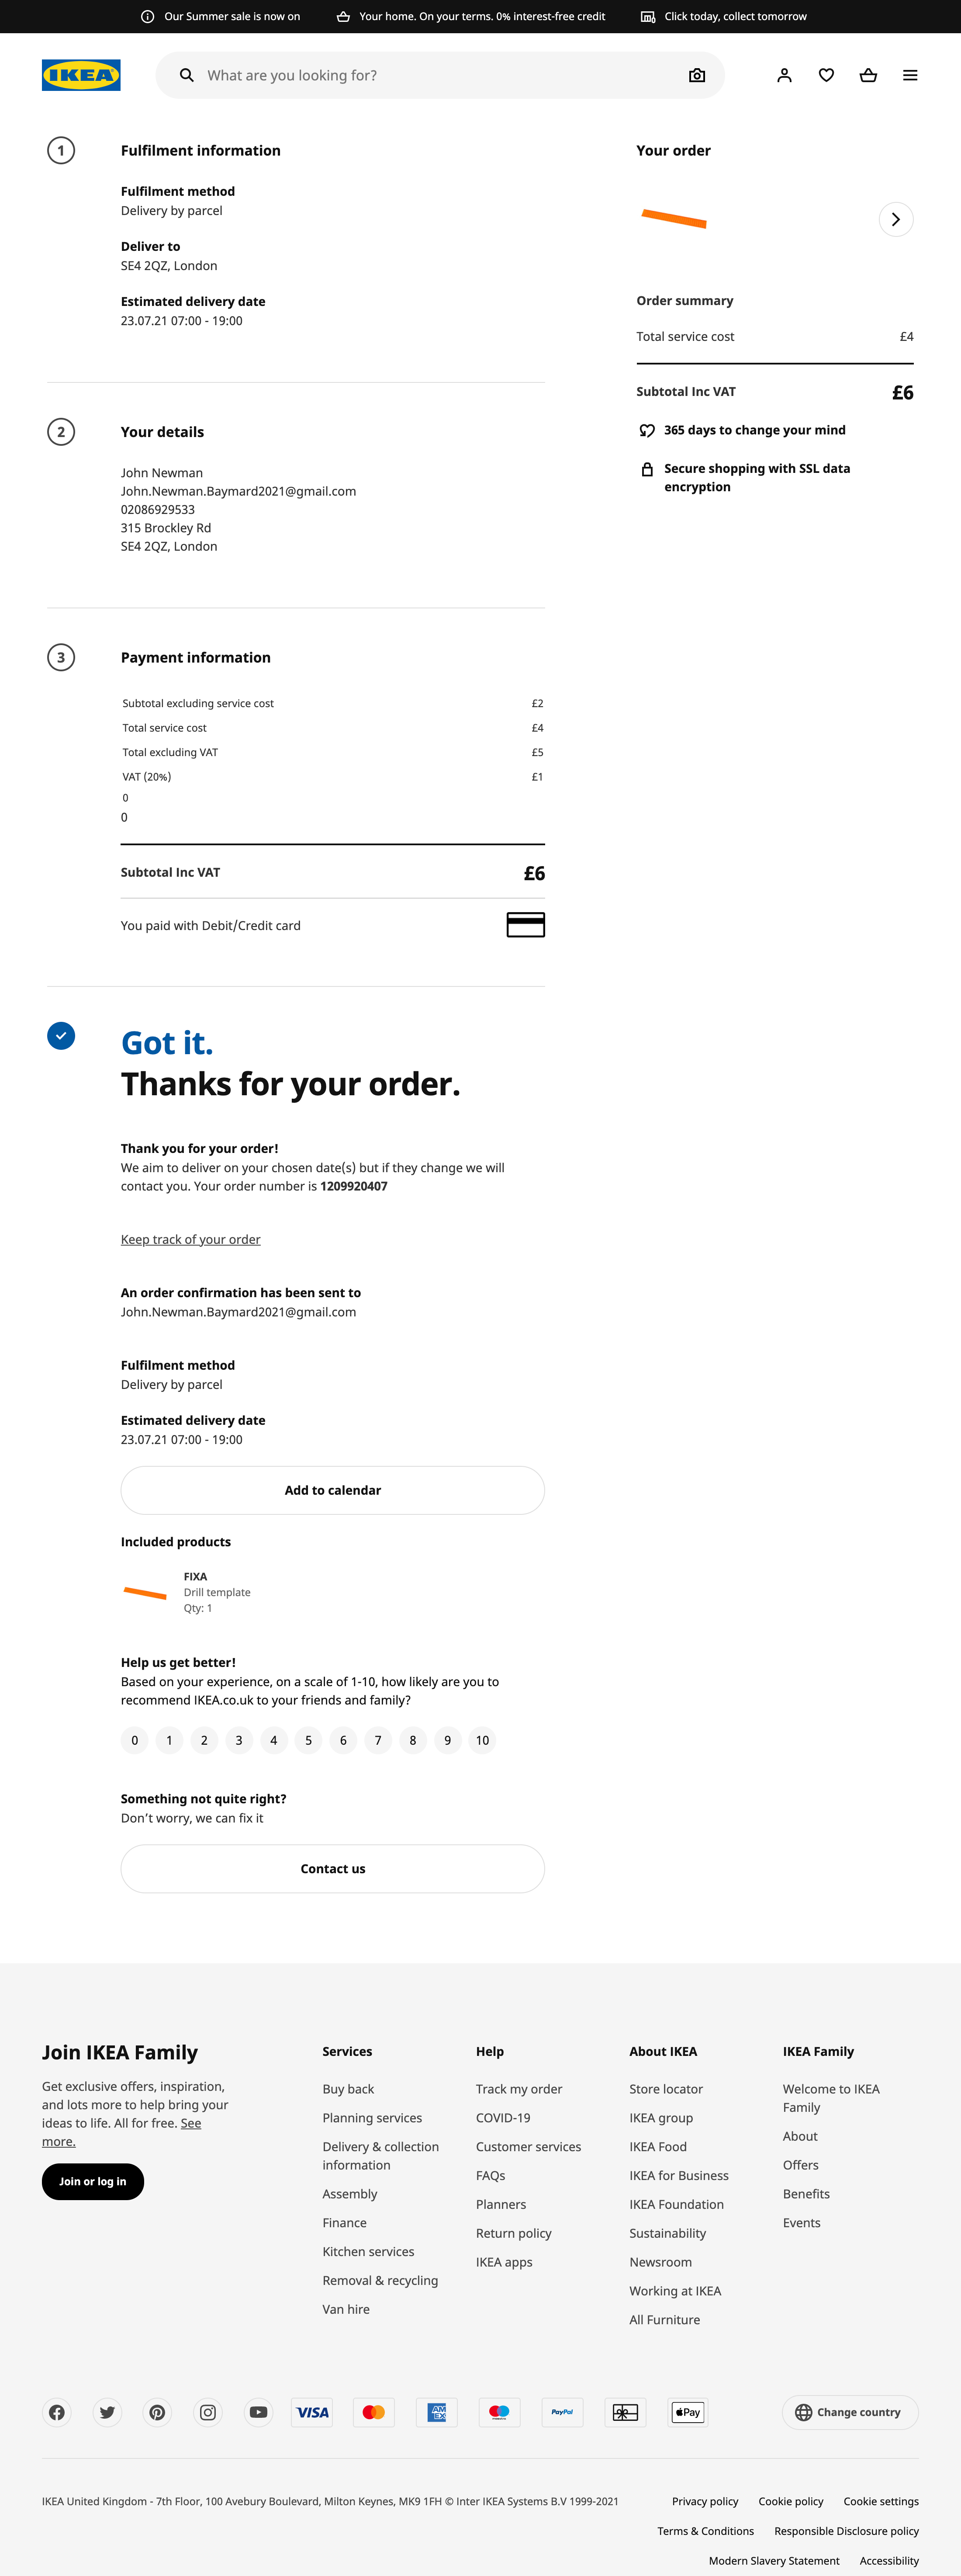The width and height of the screenshot is (961, 2576).
Task: Open IKEA's YouTube channel icon
Action: point(259,2412)
